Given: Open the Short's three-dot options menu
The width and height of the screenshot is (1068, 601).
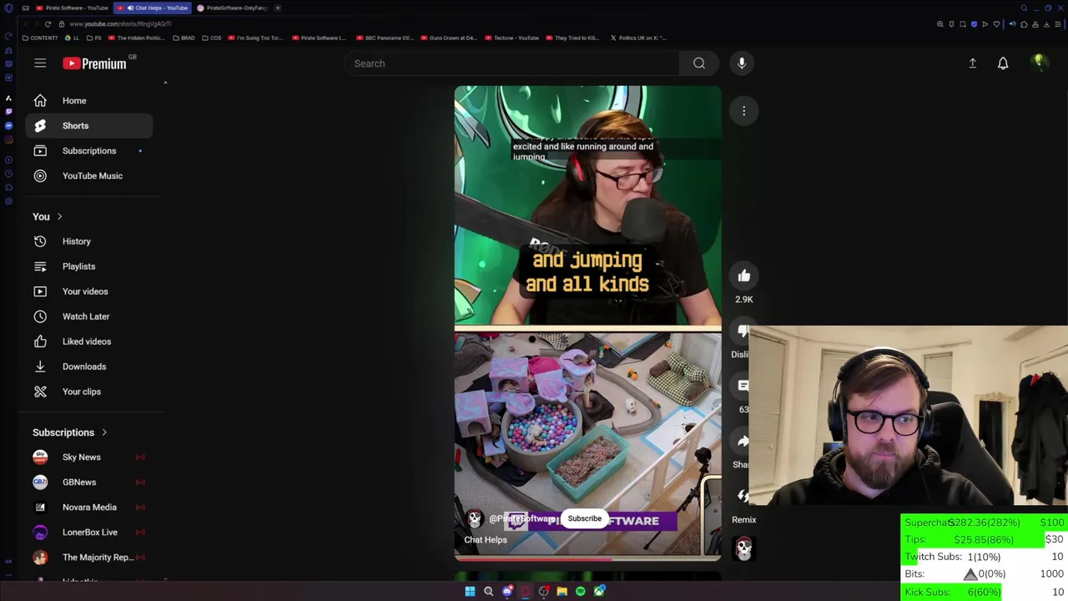Looking at the screenshot, I should [x=743, y=110].
